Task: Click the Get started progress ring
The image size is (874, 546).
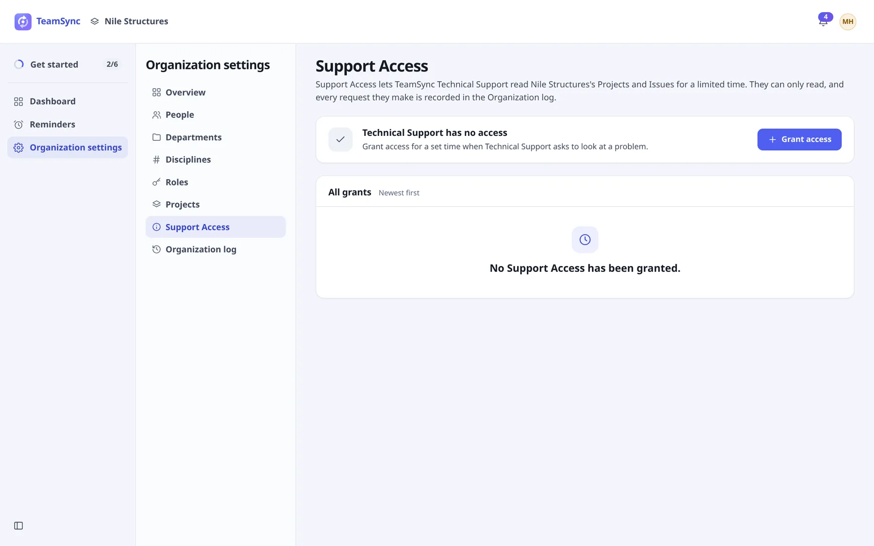Action: point(19,65)
